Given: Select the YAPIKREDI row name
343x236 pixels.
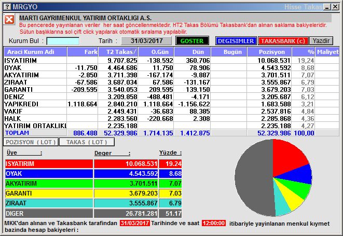Looking at the screenshot, I should [21, 104].
